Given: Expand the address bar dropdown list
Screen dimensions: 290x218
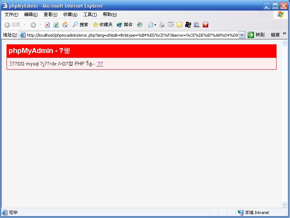Looking at the screenshot, I should tap(242, 35).
